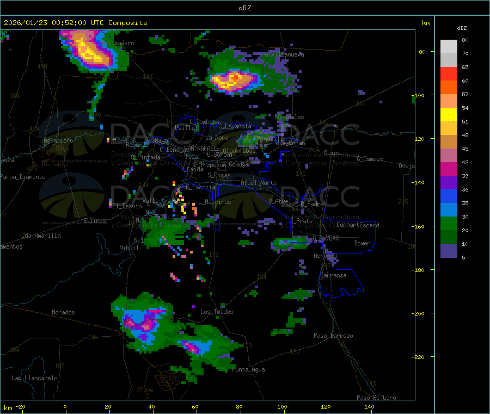Click the Guadales place label

click(x=291, y=117)
